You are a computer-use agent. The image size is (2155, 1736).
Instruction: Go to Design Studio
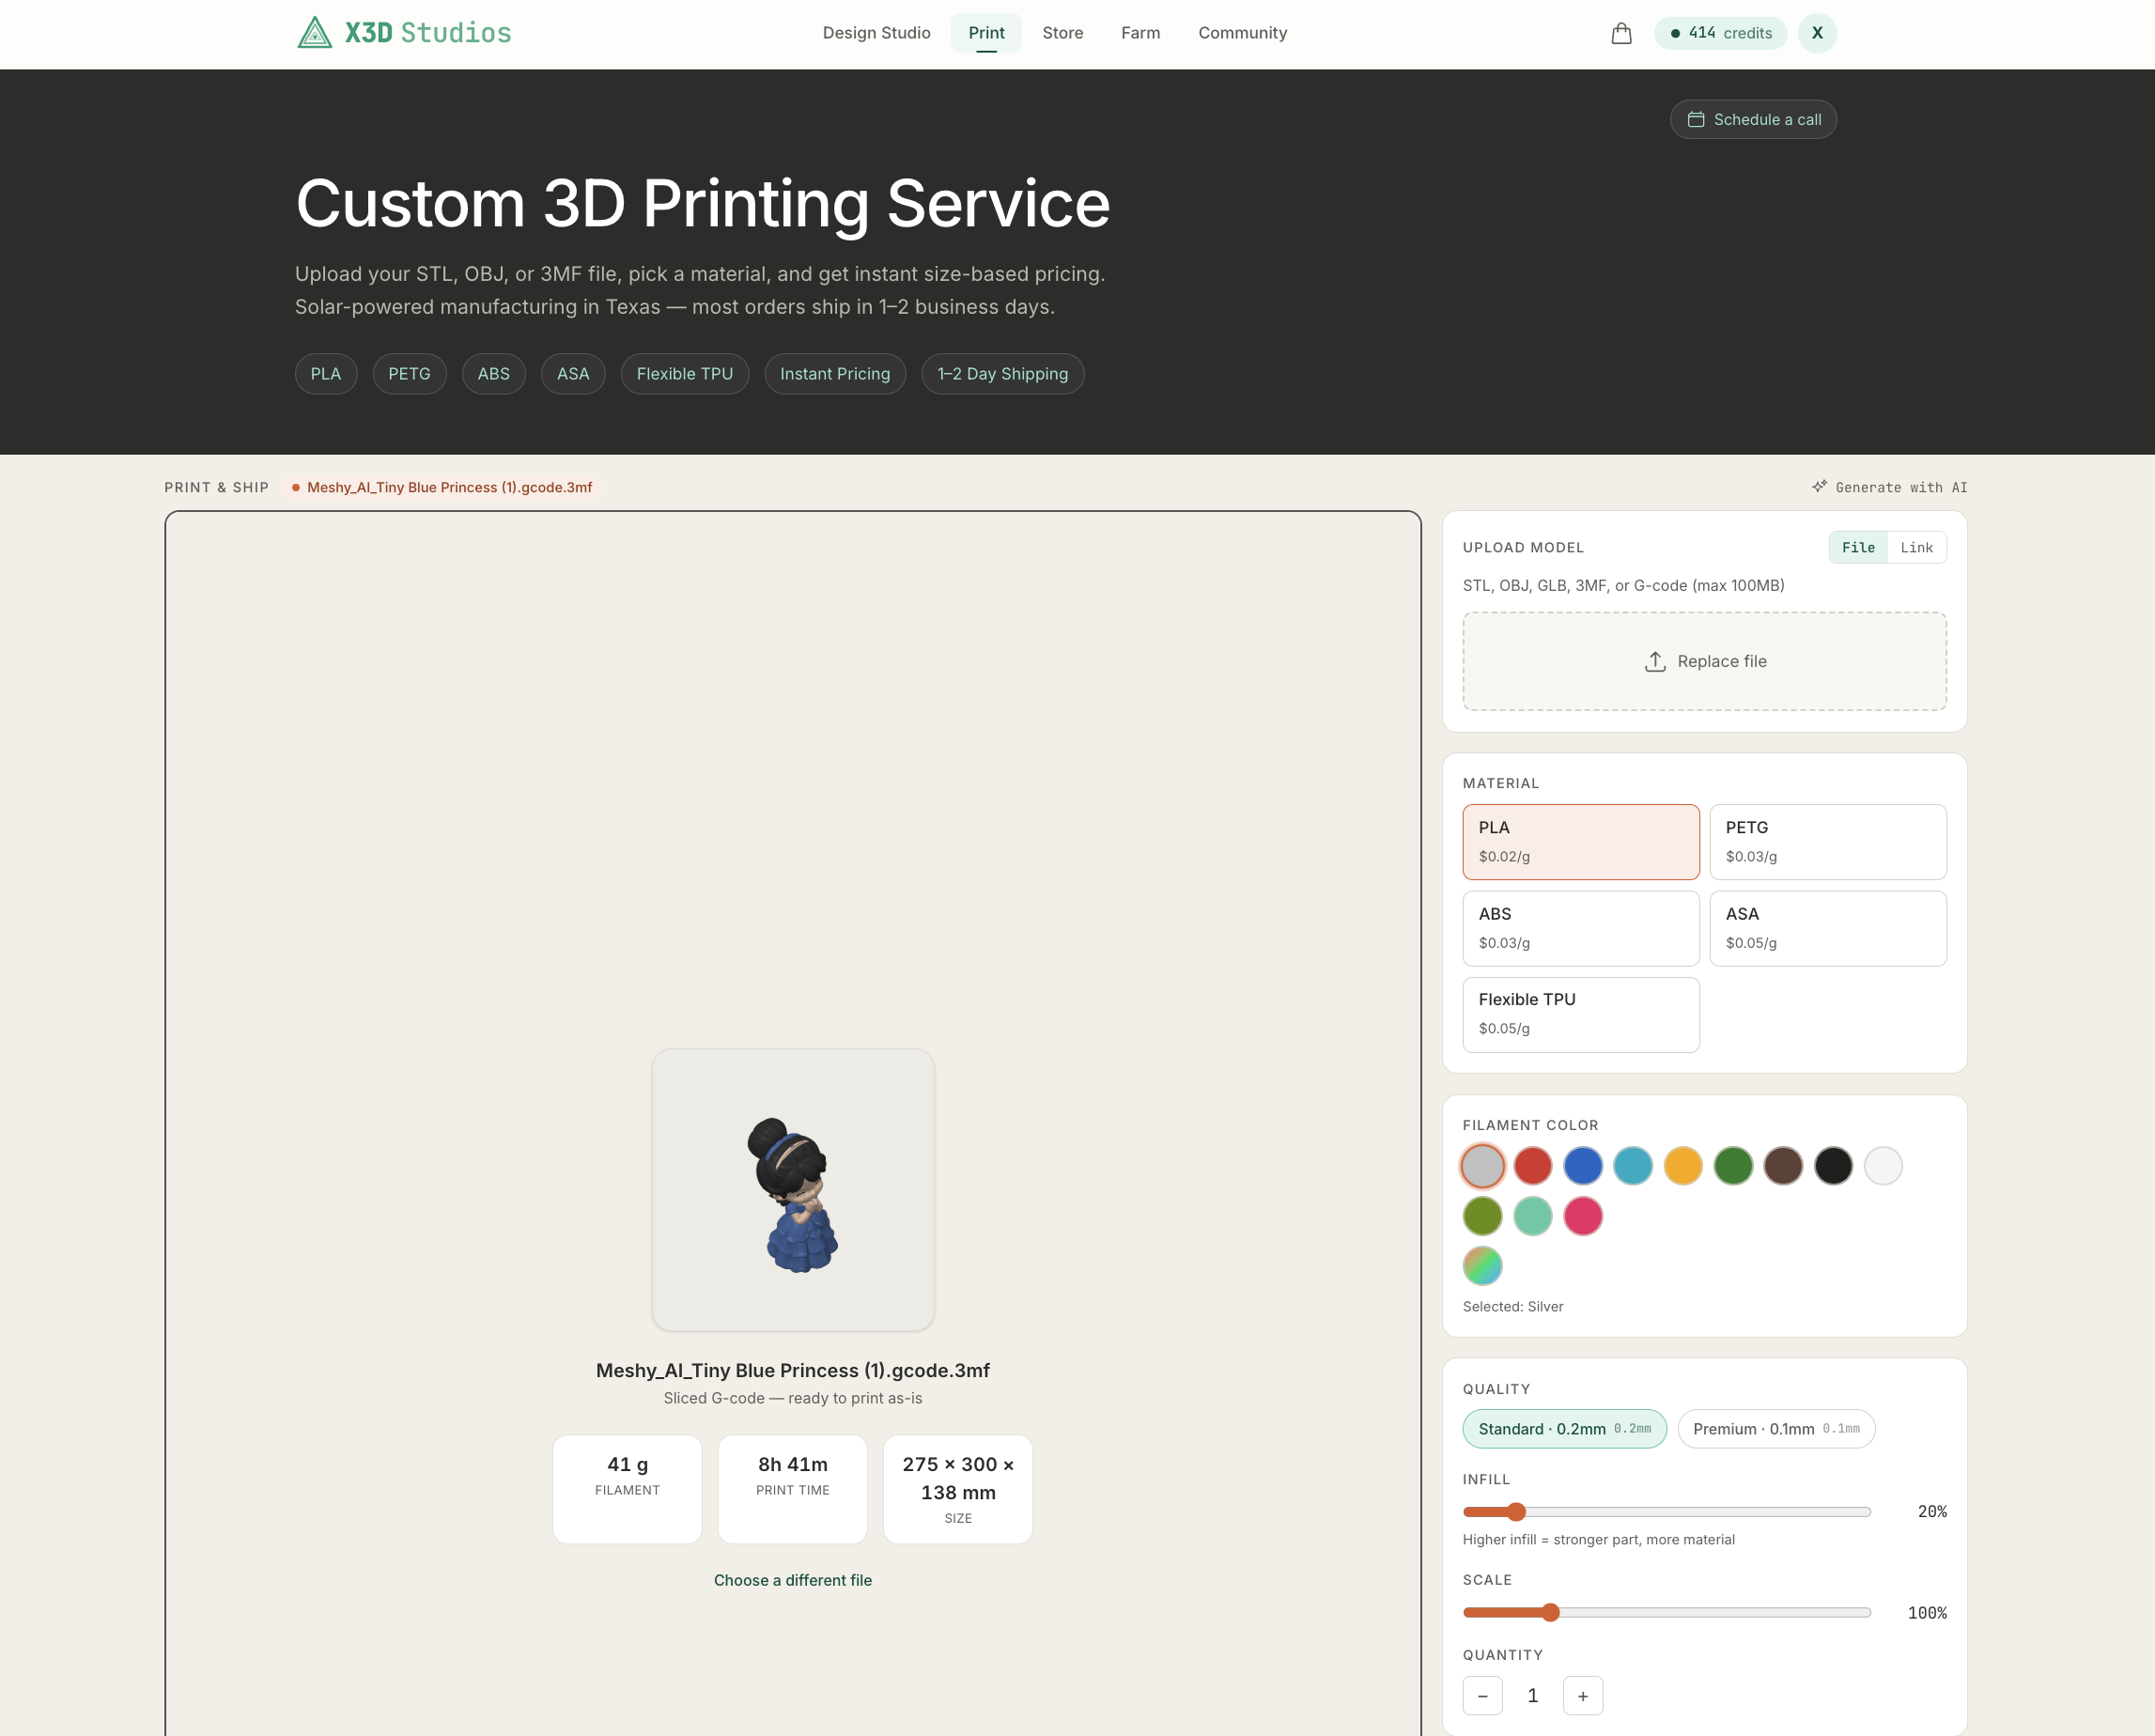pos(876,33)
